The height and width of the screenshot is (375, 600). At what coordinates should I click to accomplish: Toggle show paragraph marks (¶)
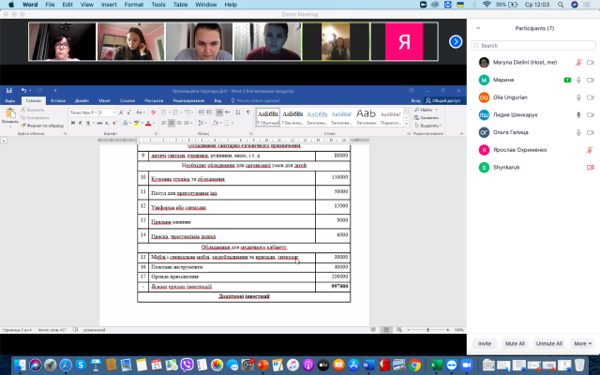[247, 112]
